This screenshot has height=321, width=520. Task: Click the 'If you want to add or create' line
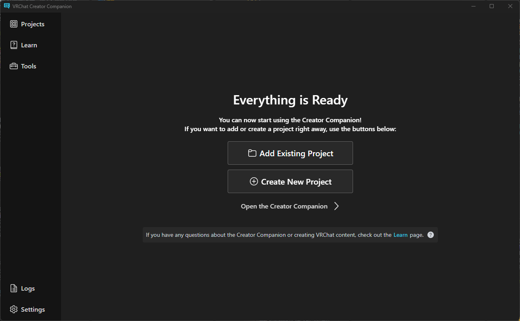[290, 130]
